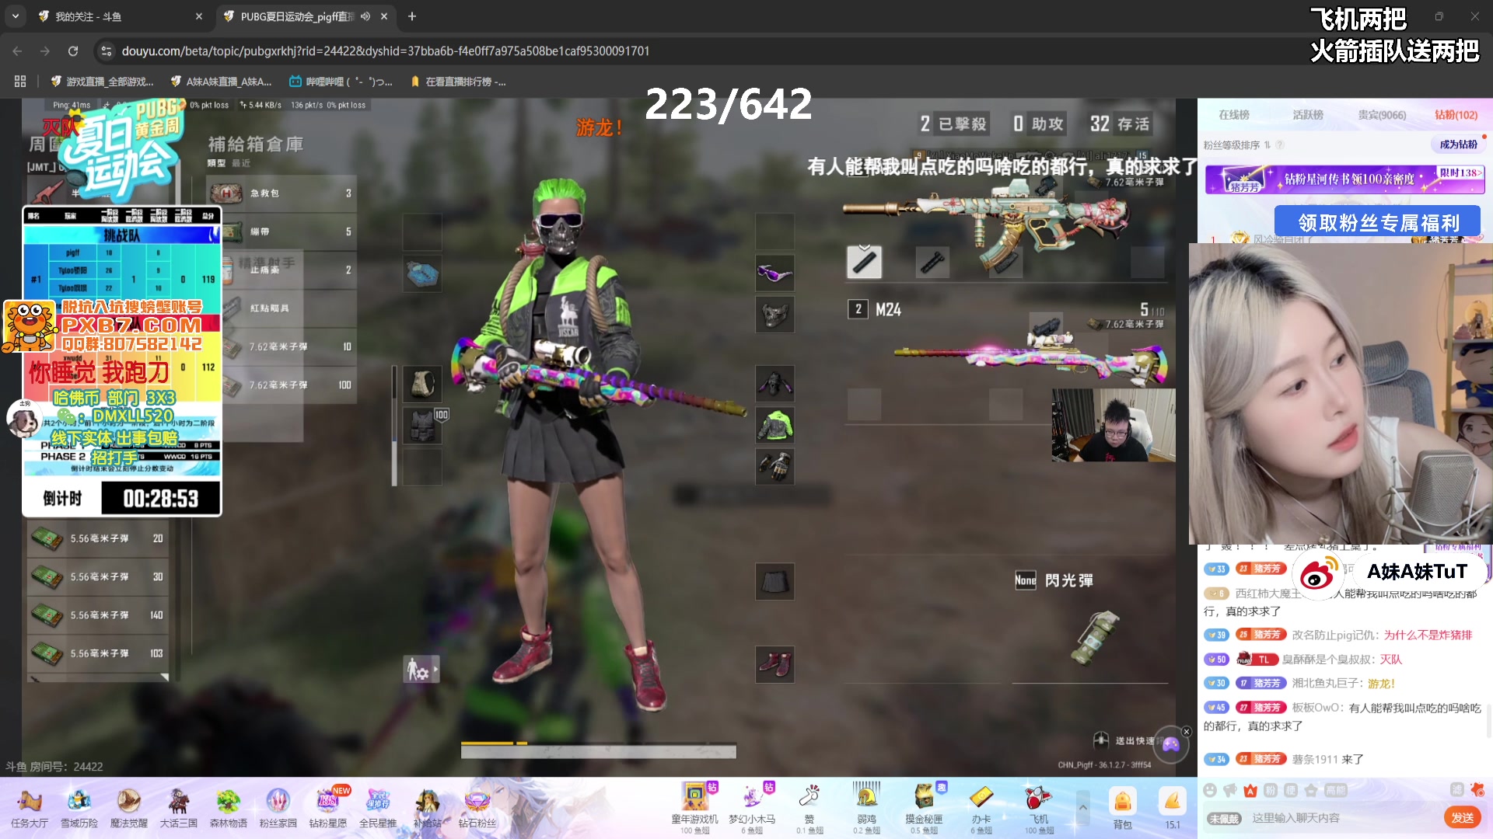Image resolution: width=1493 pixels, height=839 pixels.
Task: Open the fish-fin balance showing 15.1
Action: coord(1173,808)
